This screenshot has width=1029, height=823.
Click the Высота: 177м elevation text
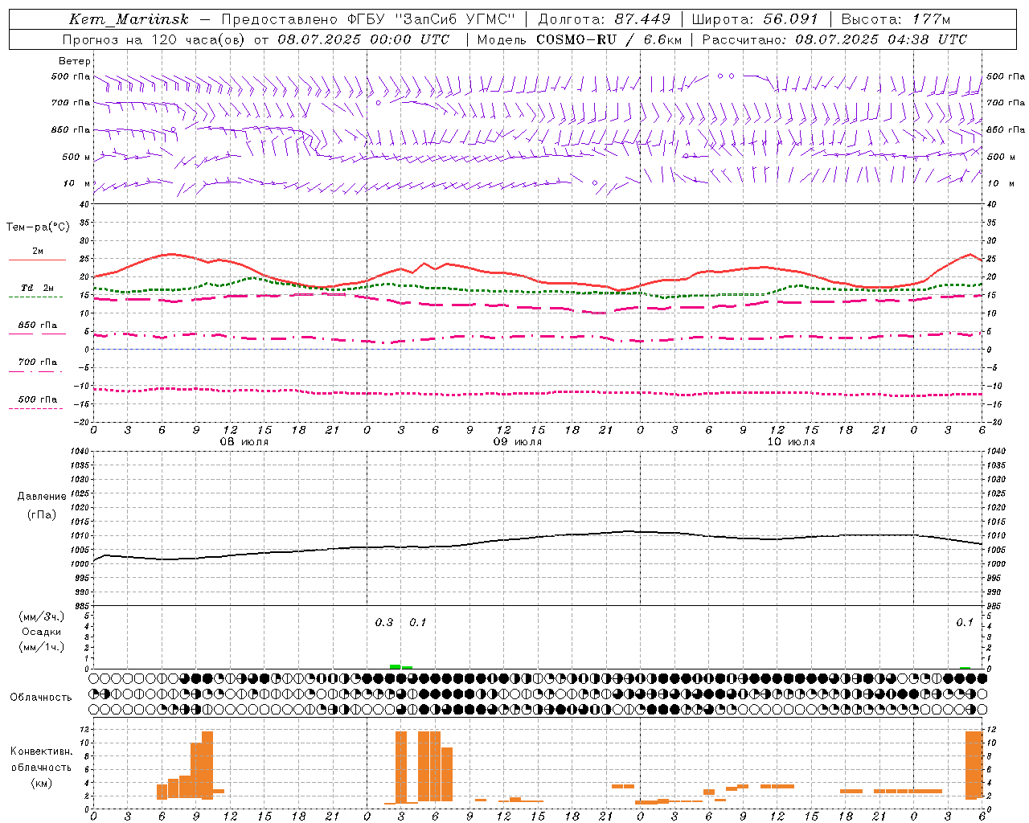tap(896, 19)
